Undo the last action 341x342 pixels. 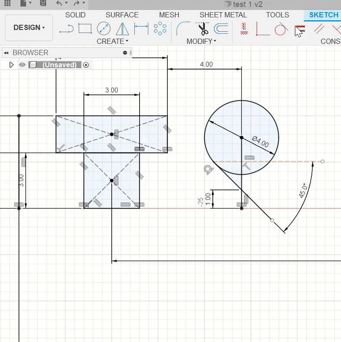59,3
